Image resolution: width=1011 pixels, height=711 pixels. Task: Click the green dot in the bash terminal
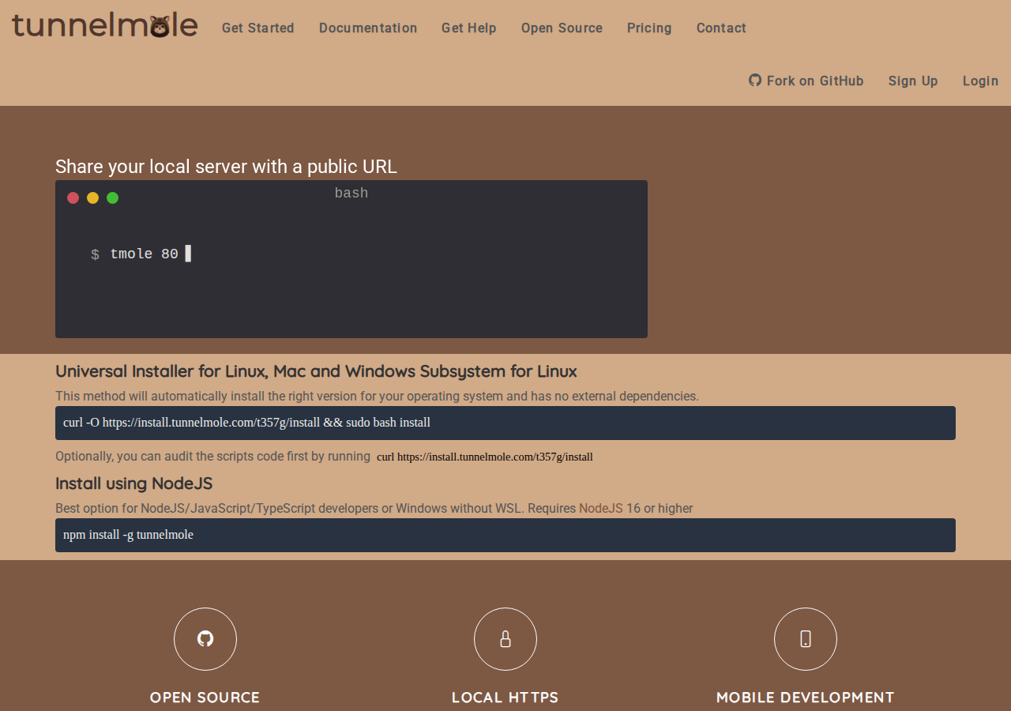(x=113, y=197)
